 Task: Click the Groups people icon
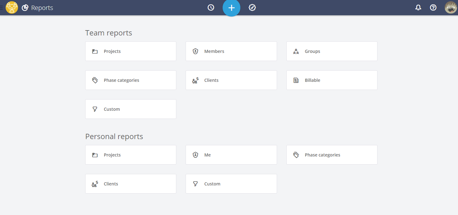(296, 51)
